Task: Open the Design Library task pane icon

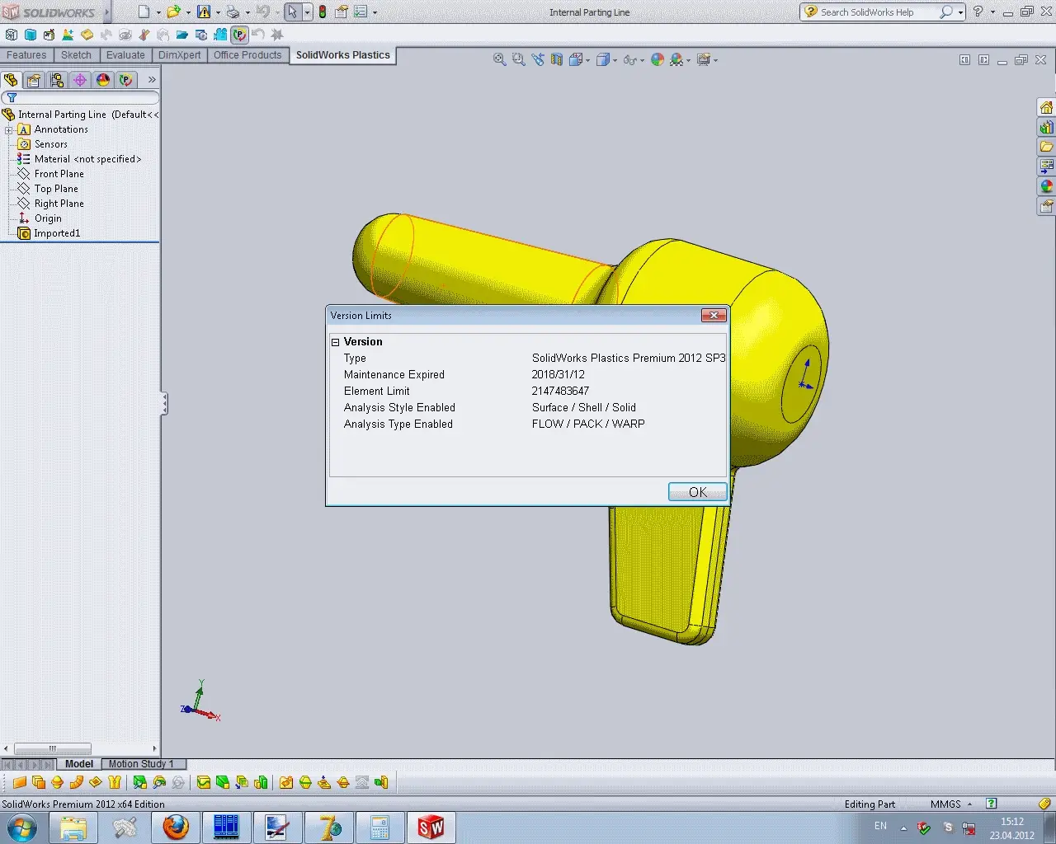Action: click(1046, 128)
